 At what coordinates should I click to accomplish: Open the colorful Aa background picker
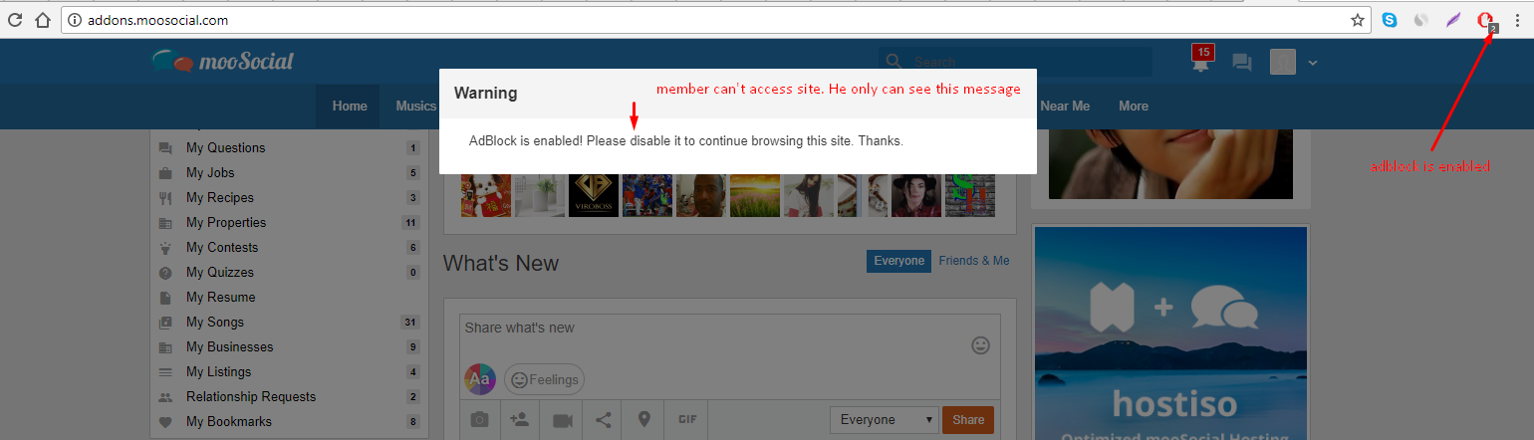click(480, 379)
